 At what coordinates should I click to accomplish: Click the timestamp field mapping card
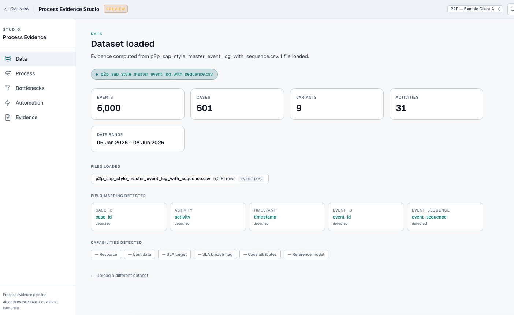287,217
